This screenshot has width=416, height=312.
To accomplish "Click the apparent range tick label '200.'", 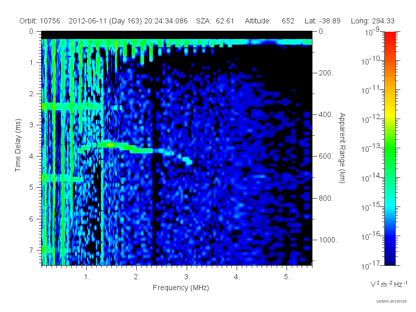I will coord(326,73).
